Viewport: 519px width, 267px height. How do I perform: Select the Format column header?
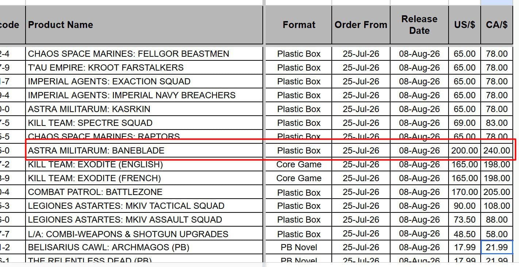point(299,25)
